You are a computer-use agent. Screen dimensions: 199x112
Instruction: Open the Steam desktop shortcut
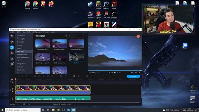[x=90, y=4]
